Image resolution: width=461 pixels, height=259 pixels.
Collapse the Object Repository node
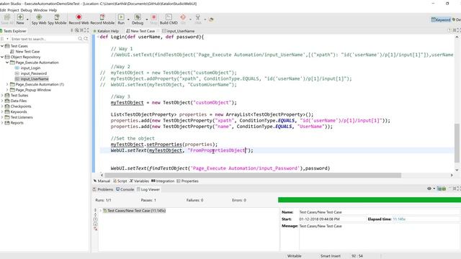pos(2,57)
